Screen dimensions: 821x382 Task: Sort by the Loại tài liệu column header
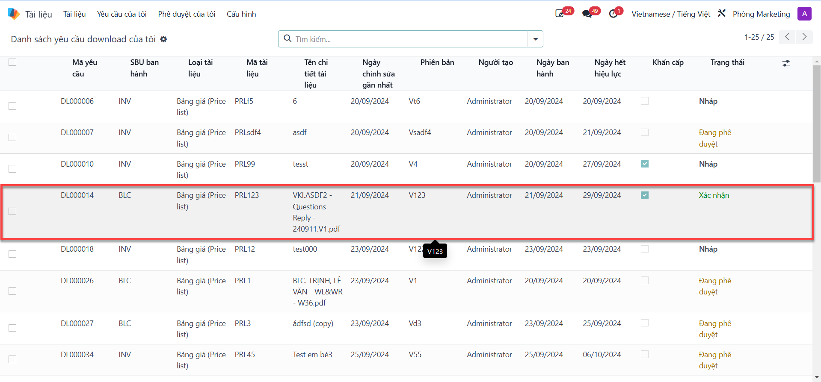[x=200, y=68]
